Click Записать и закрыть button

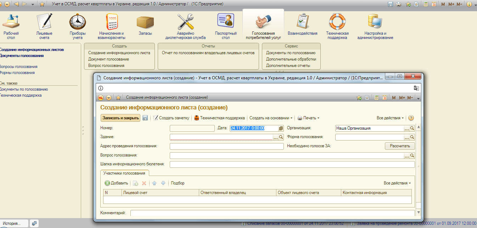[120, 118]
